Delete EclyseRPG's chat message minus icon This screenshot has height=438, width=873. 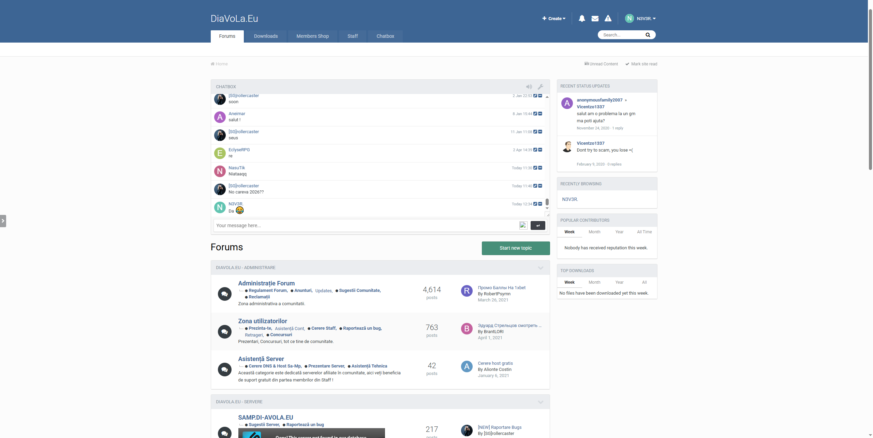click(540, 150)
